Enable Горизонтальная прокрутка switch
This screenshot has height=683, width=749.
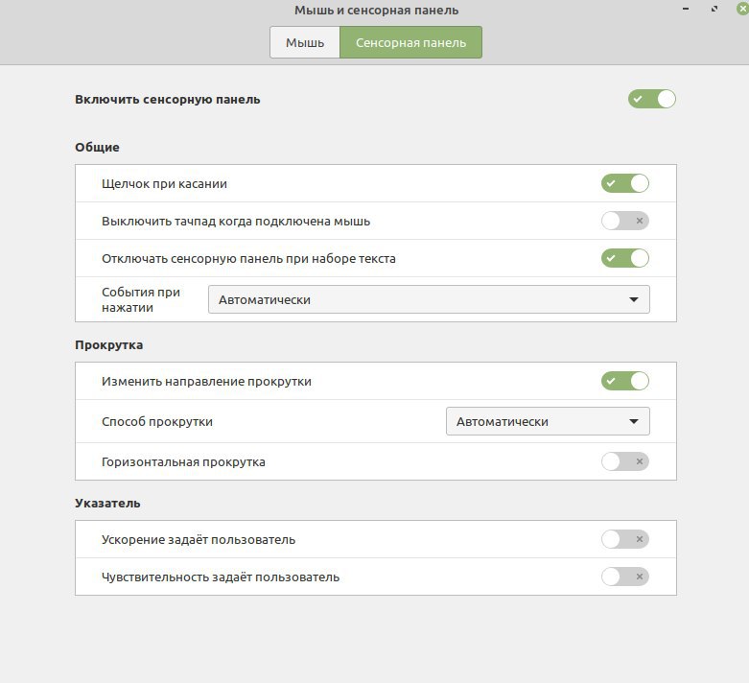(x=625, y=461)
